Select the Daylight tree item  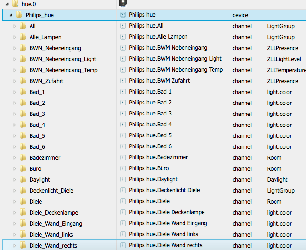(40, 180)
